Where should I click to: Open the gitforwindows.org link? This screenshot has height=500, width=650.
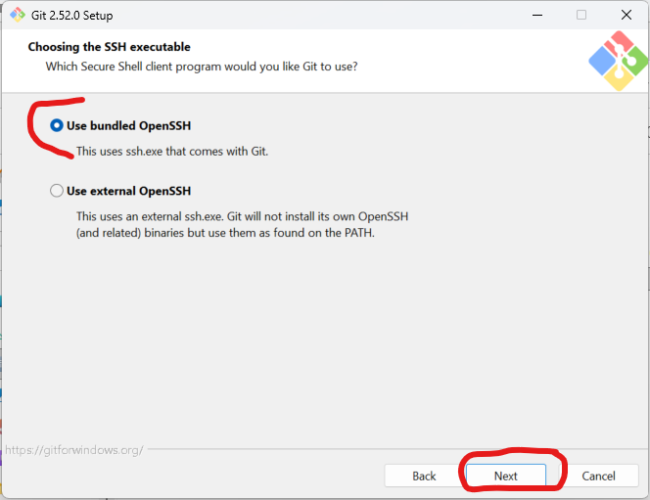click(x=74, y=450)
